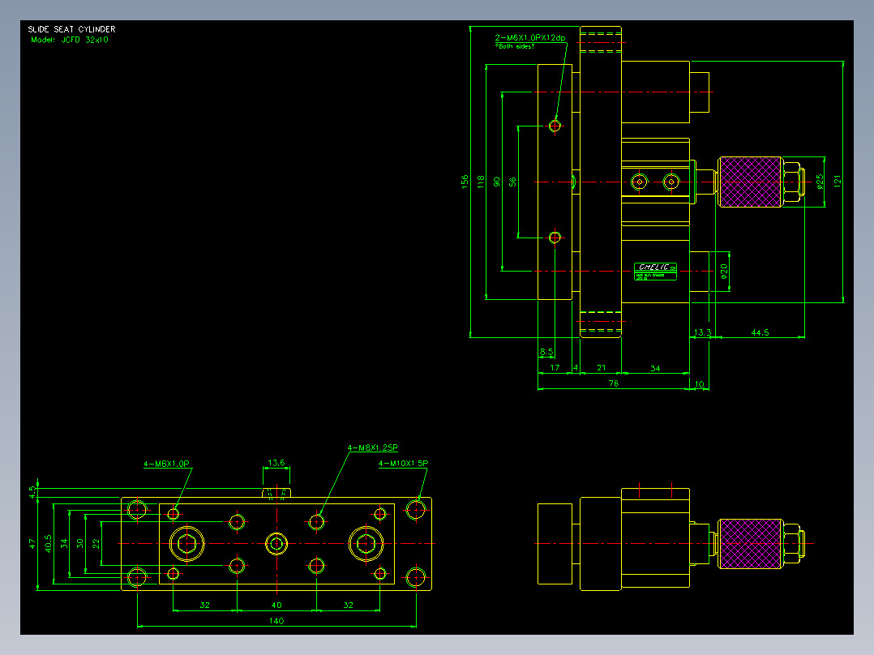This screenshot has width=874, height=655.
Task: Click the 76 overall dimension value
Action: click(x=614, y=383)
